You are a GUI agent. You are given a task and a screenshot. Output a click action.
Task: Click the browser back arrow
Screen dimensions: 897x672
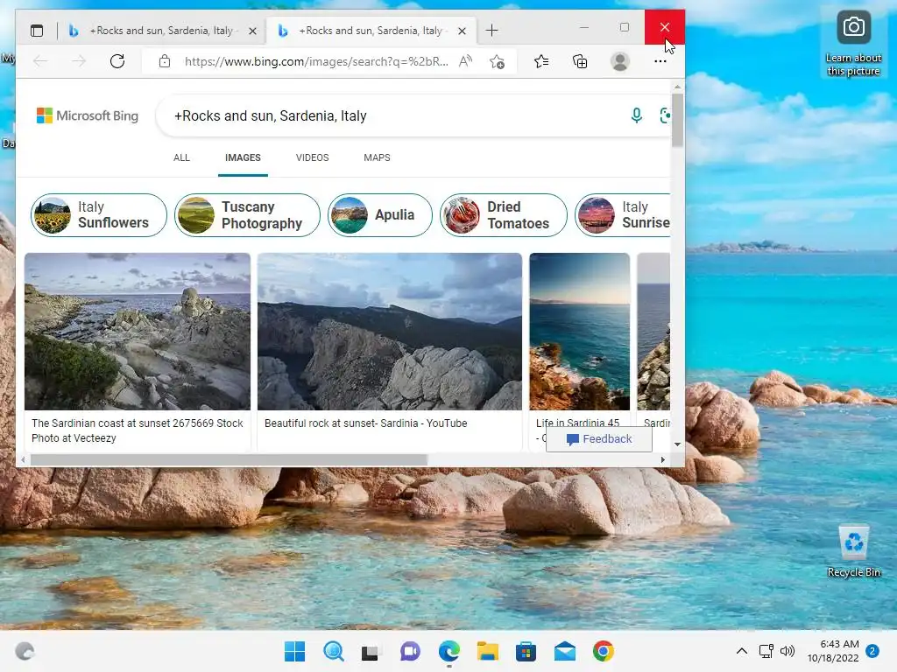(x=40, y=61)
